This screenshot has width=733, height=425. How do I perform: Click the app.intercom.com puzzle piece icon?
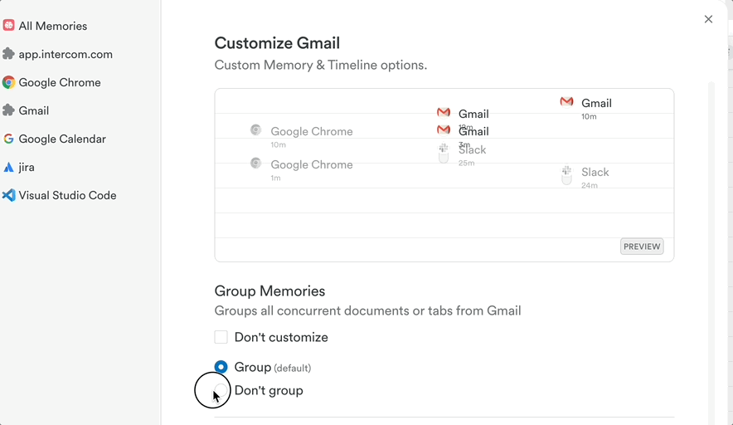pos(8,54)
